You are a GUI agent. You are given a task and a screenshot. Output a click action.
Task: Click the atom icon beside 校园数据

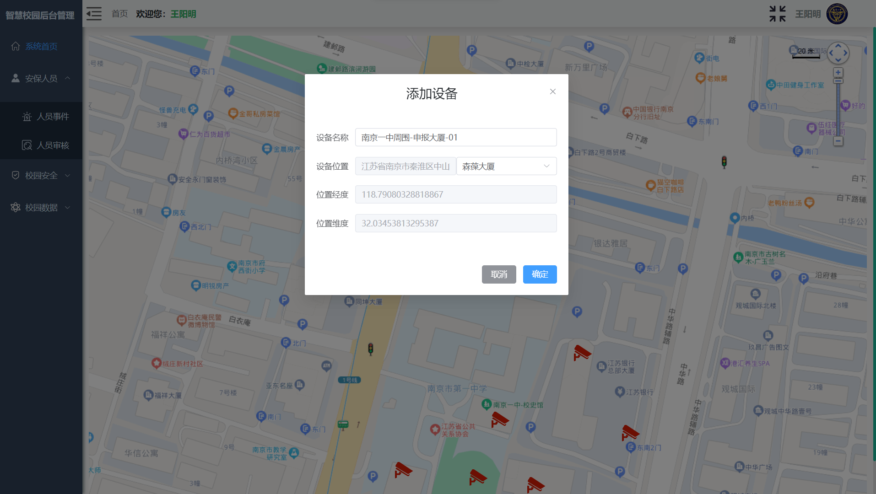click(16, 207)
